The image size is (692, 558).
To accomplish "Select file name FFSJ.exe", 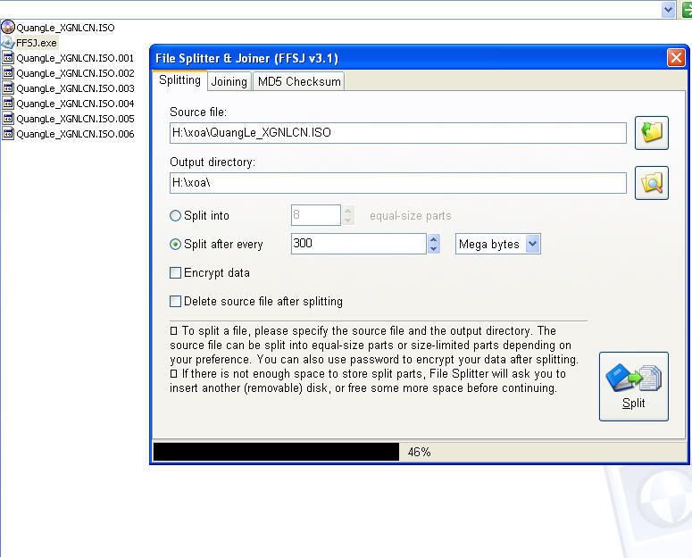I will [37, 43].
